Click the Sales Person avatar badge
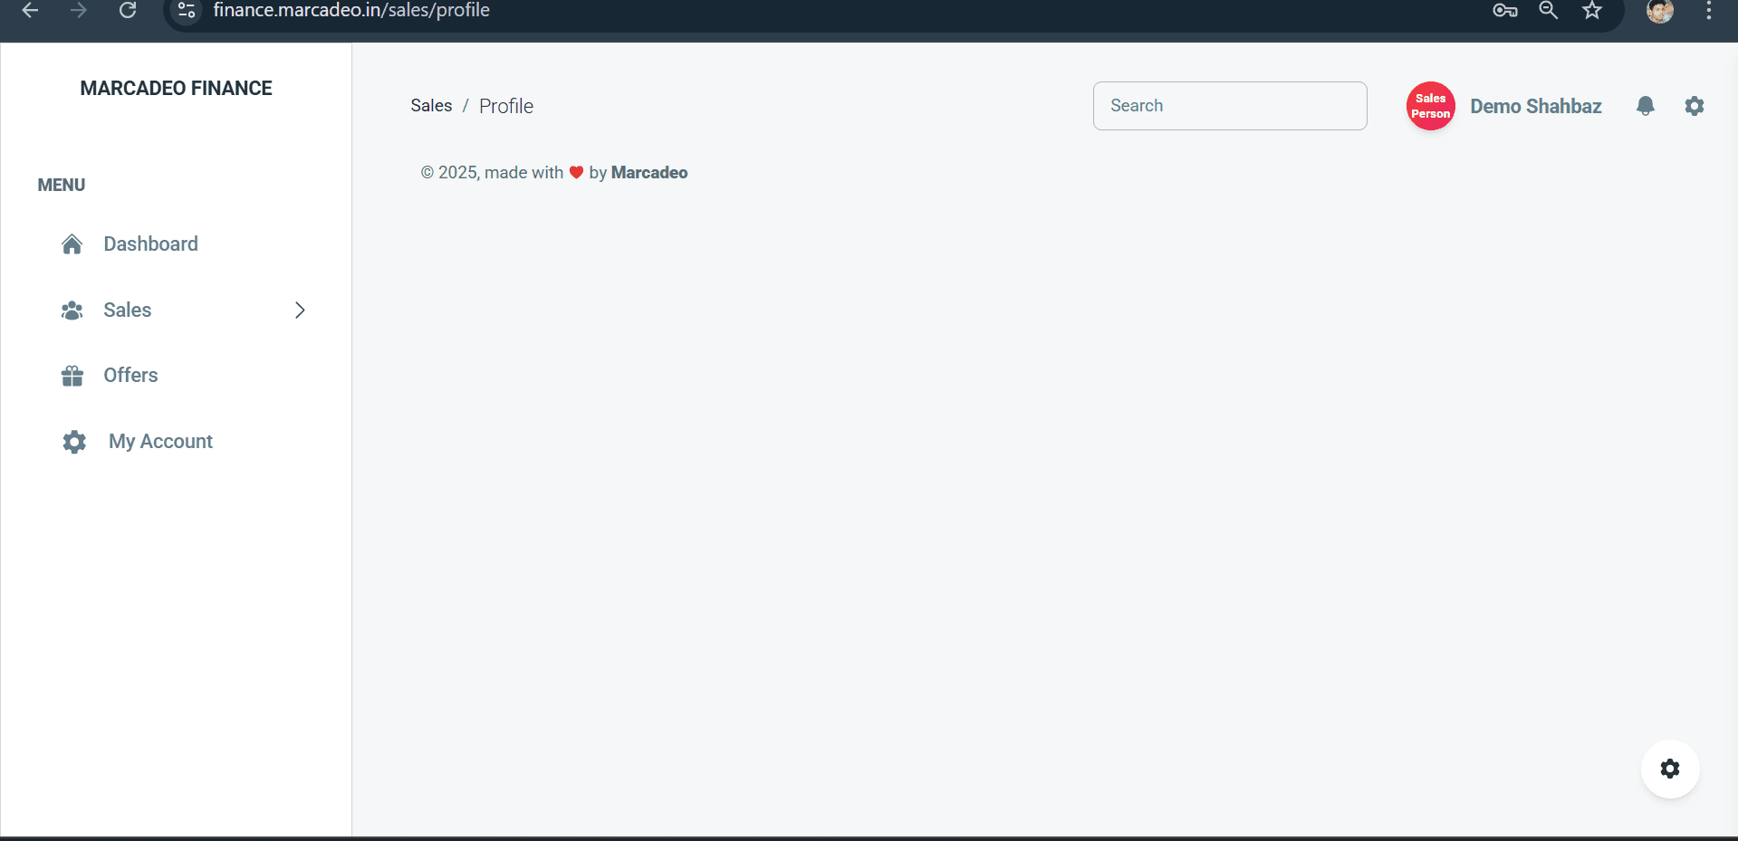This screenshot has height=841, width=1738. coord(1430,106)
